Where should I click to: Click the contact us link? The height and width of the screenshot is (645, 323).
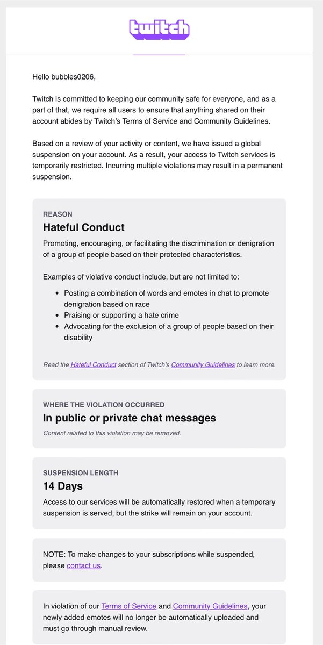[x=83, y=565]
